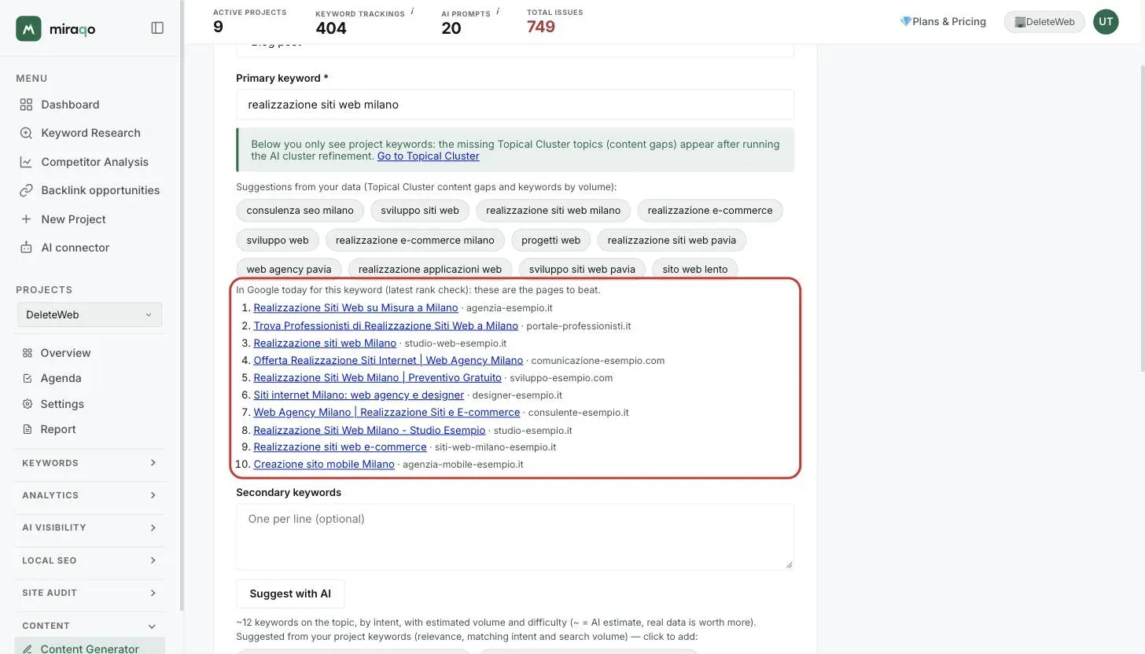Open Dashboard via its grid icon
Image resolution: width=1145 pixels, height=654 pixels.
[26, 105]
